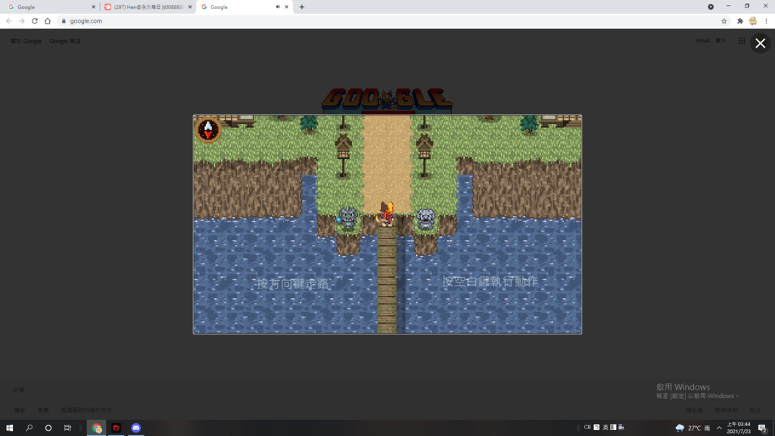Open the Windows Start menu
The image size is (775, 436).
tap(9, 428)
